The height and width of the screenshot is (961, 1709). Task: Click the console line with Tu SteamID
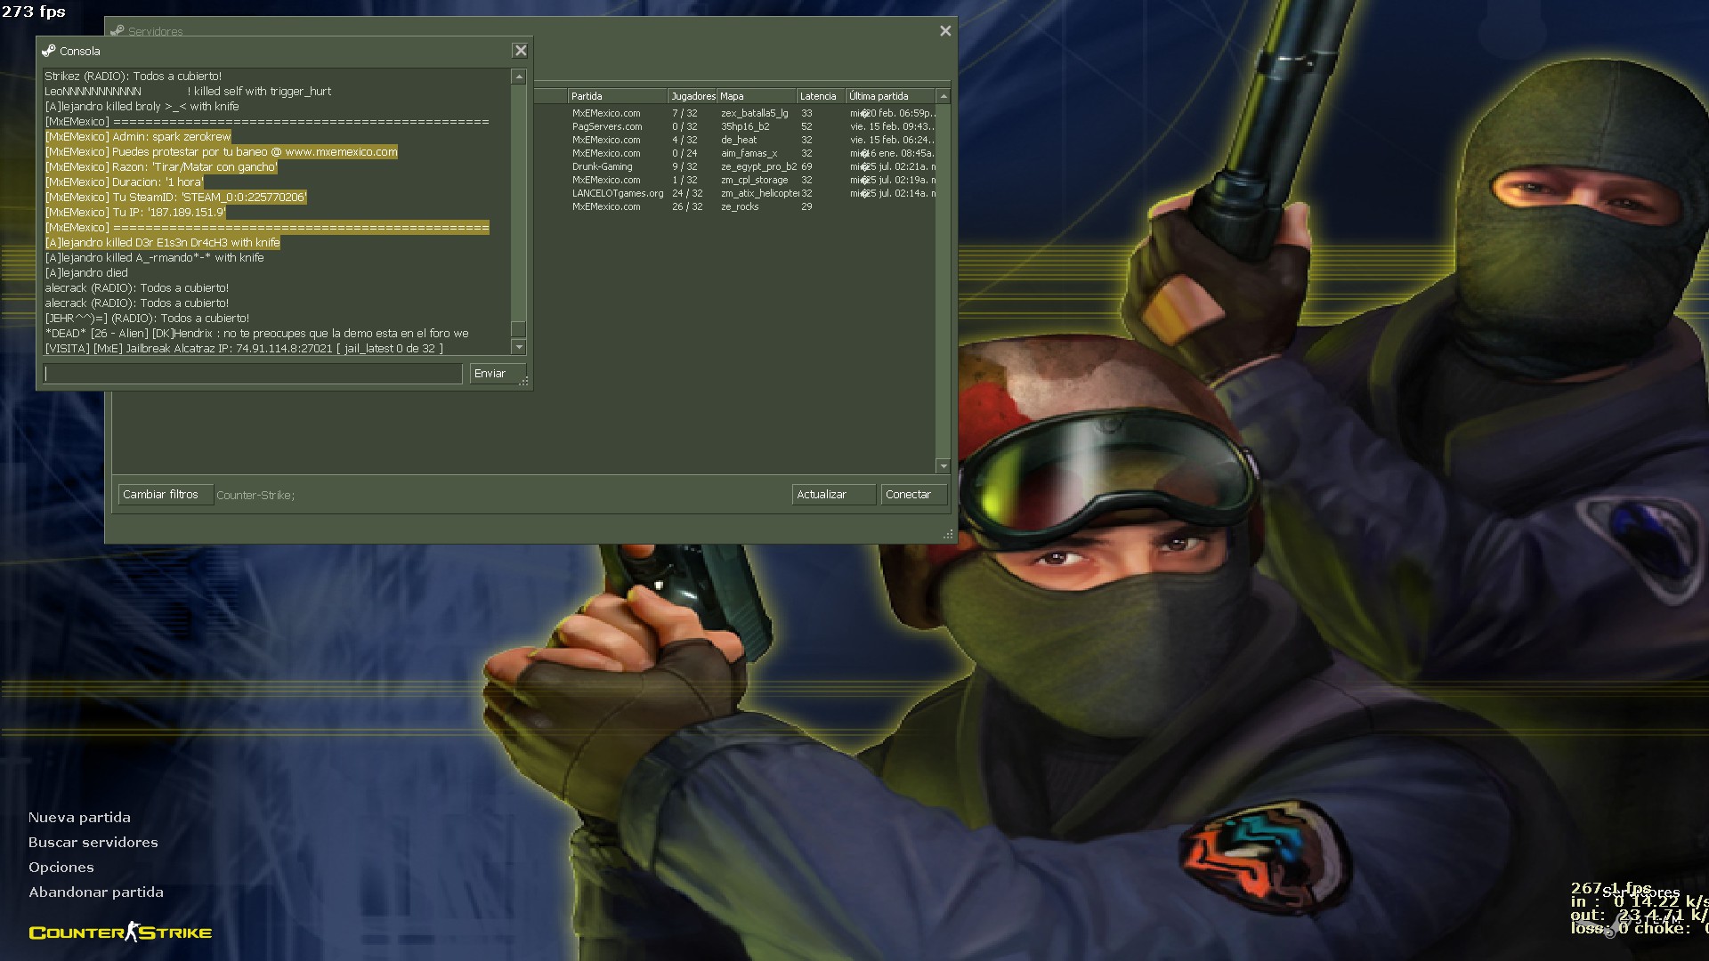175,198
